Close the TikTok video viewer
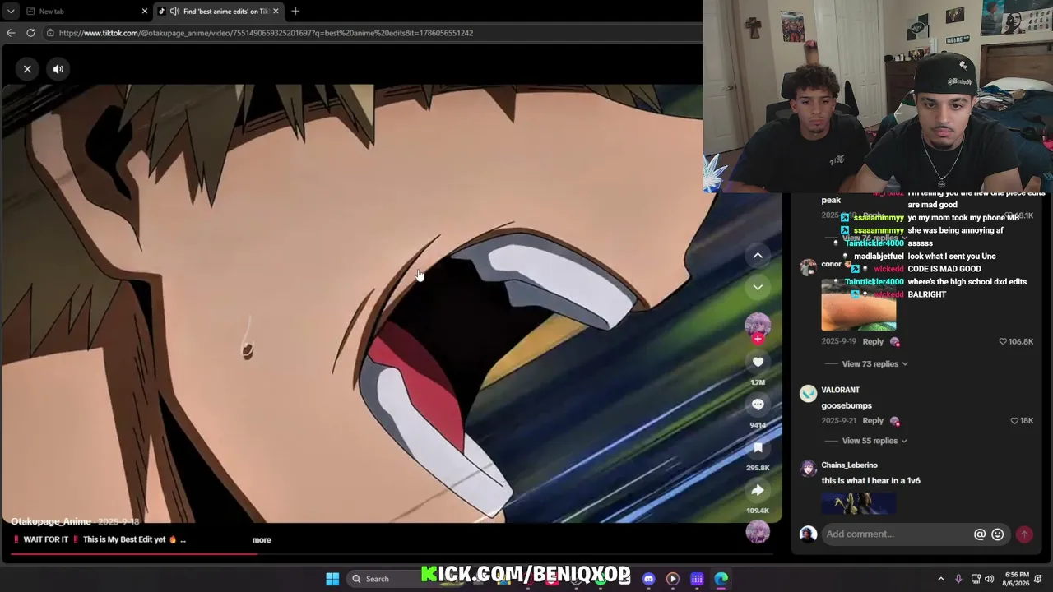Image resolution: width=1053 pixels, height=592 pixels. pos(27,69)
